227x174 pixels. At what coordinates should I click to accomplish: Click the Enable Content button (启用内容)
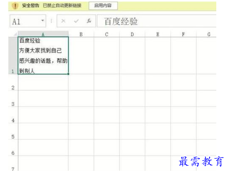pos(103,6)
